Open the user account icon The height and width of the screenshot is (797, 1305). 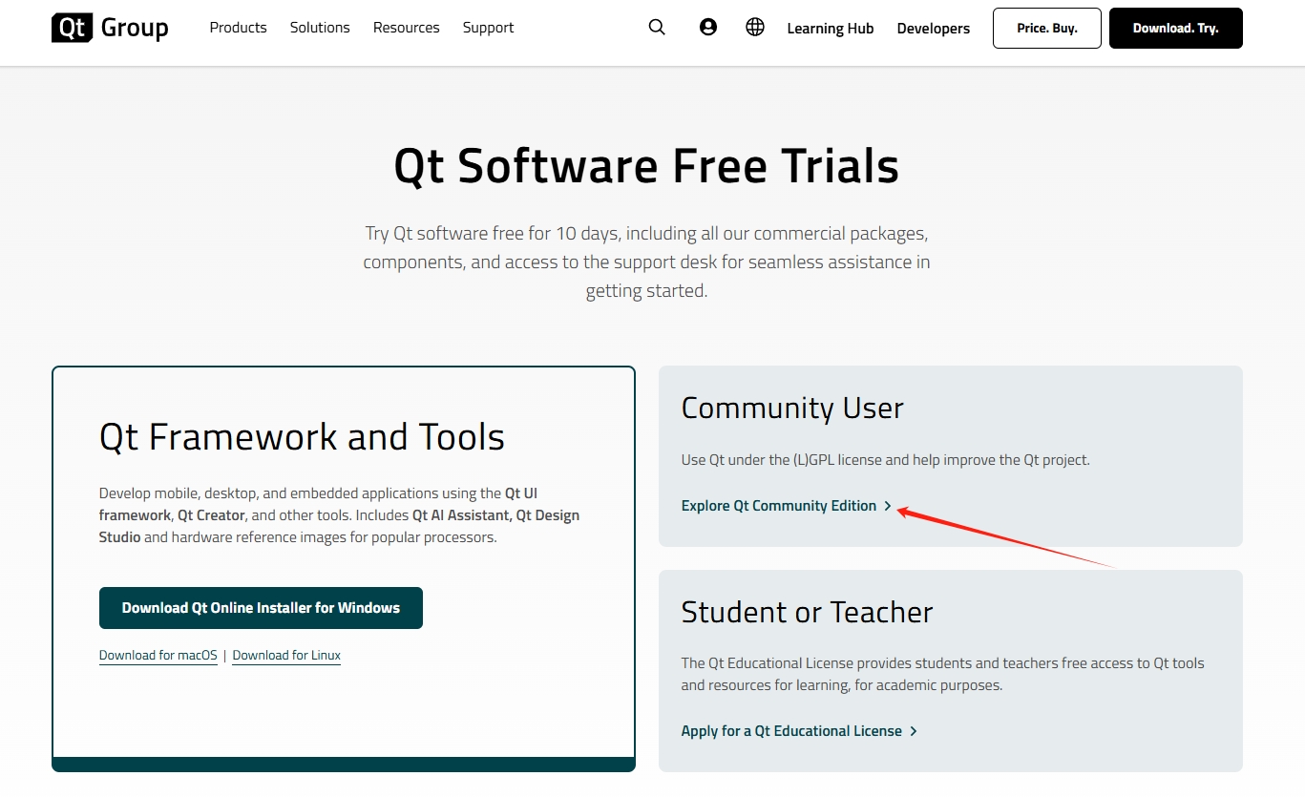[x=708, y=28]
